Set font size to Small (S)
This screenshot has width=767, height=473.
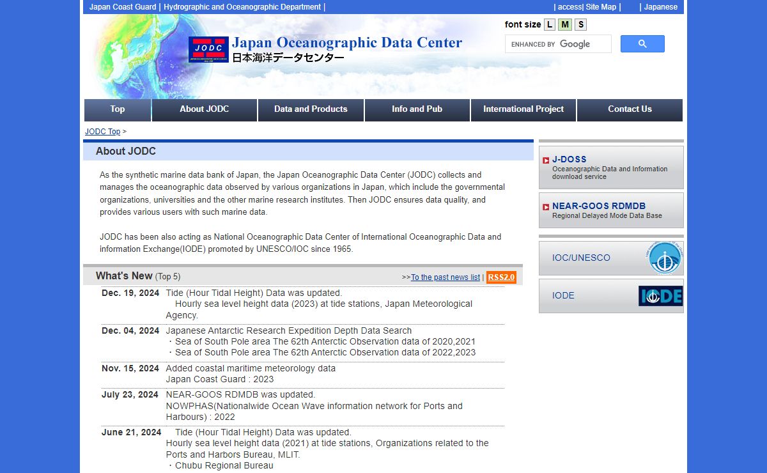point(580,25)
